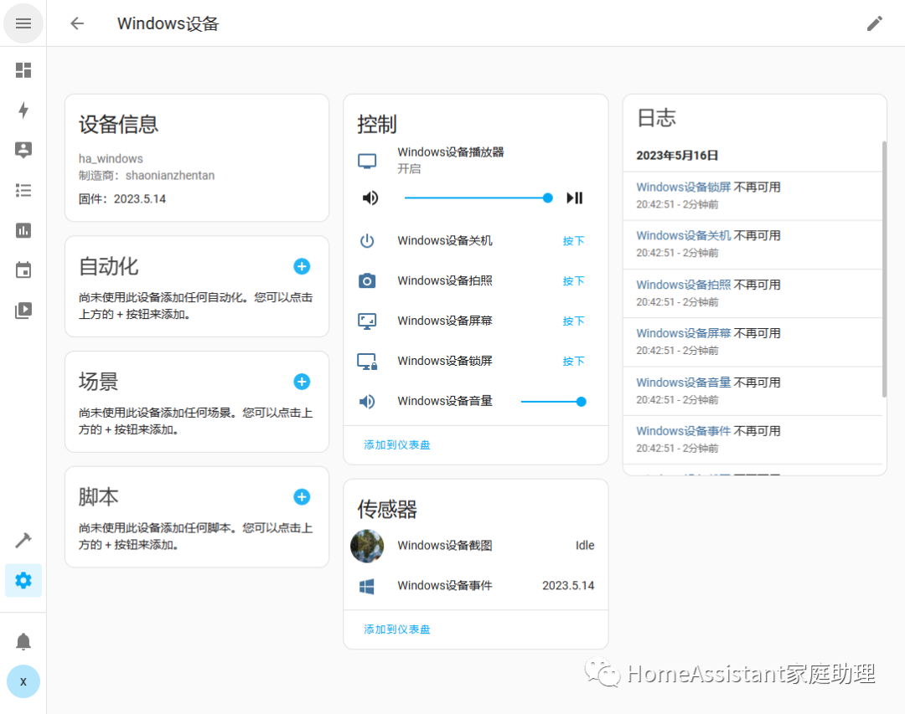
Task: Open the Media browser sidebar icon
Action: pyautogui.click(x=23, y=311)
